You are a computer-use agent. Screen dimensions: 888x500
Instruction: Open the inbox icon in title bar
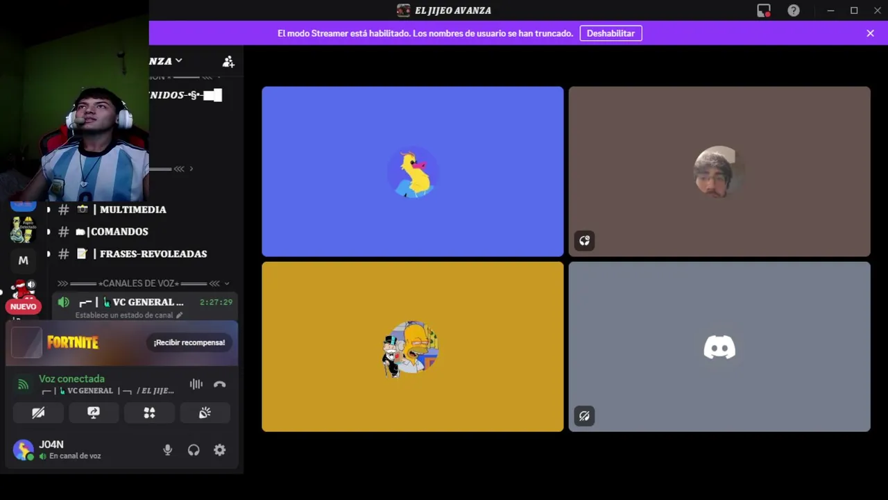(764, 10)
